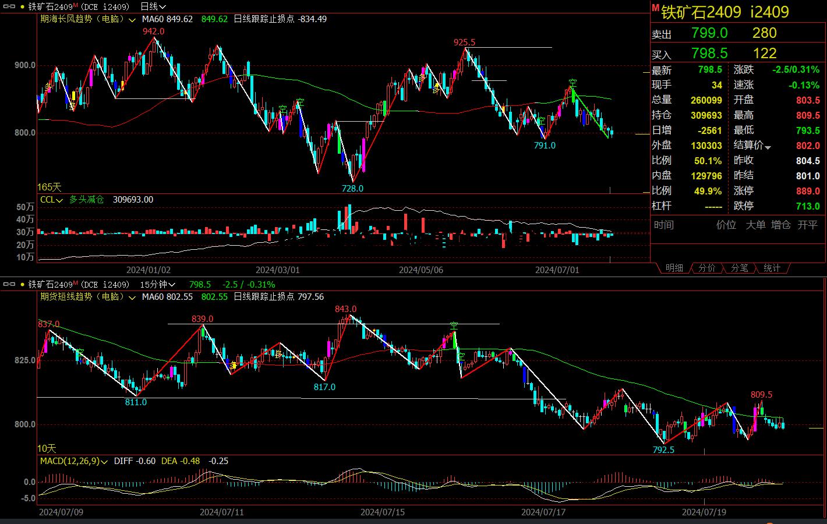Expand the 期海长风趋势 indicator dropdown
Viewport: 827px width, 524px height.
[x=133, y=19]
